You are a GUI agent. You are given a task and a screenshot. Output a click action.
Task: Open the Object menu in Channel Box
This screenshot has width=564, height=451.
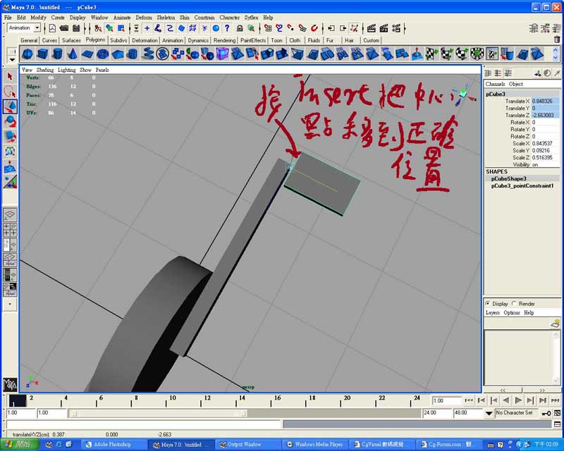point(515,84)
